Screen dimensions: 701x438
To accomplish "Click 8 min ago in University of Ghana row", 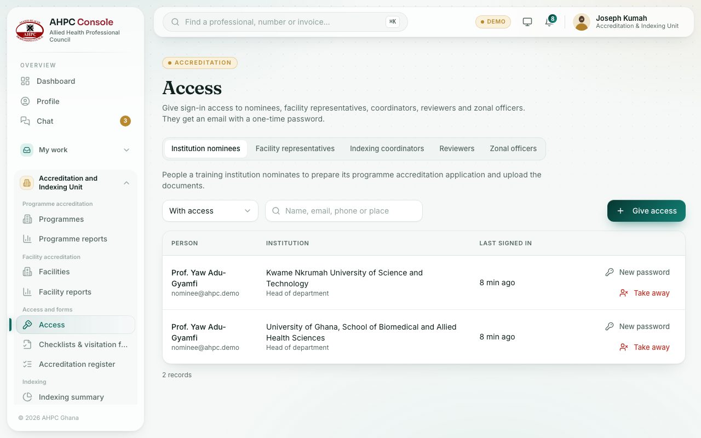I will tap(497, 337).
